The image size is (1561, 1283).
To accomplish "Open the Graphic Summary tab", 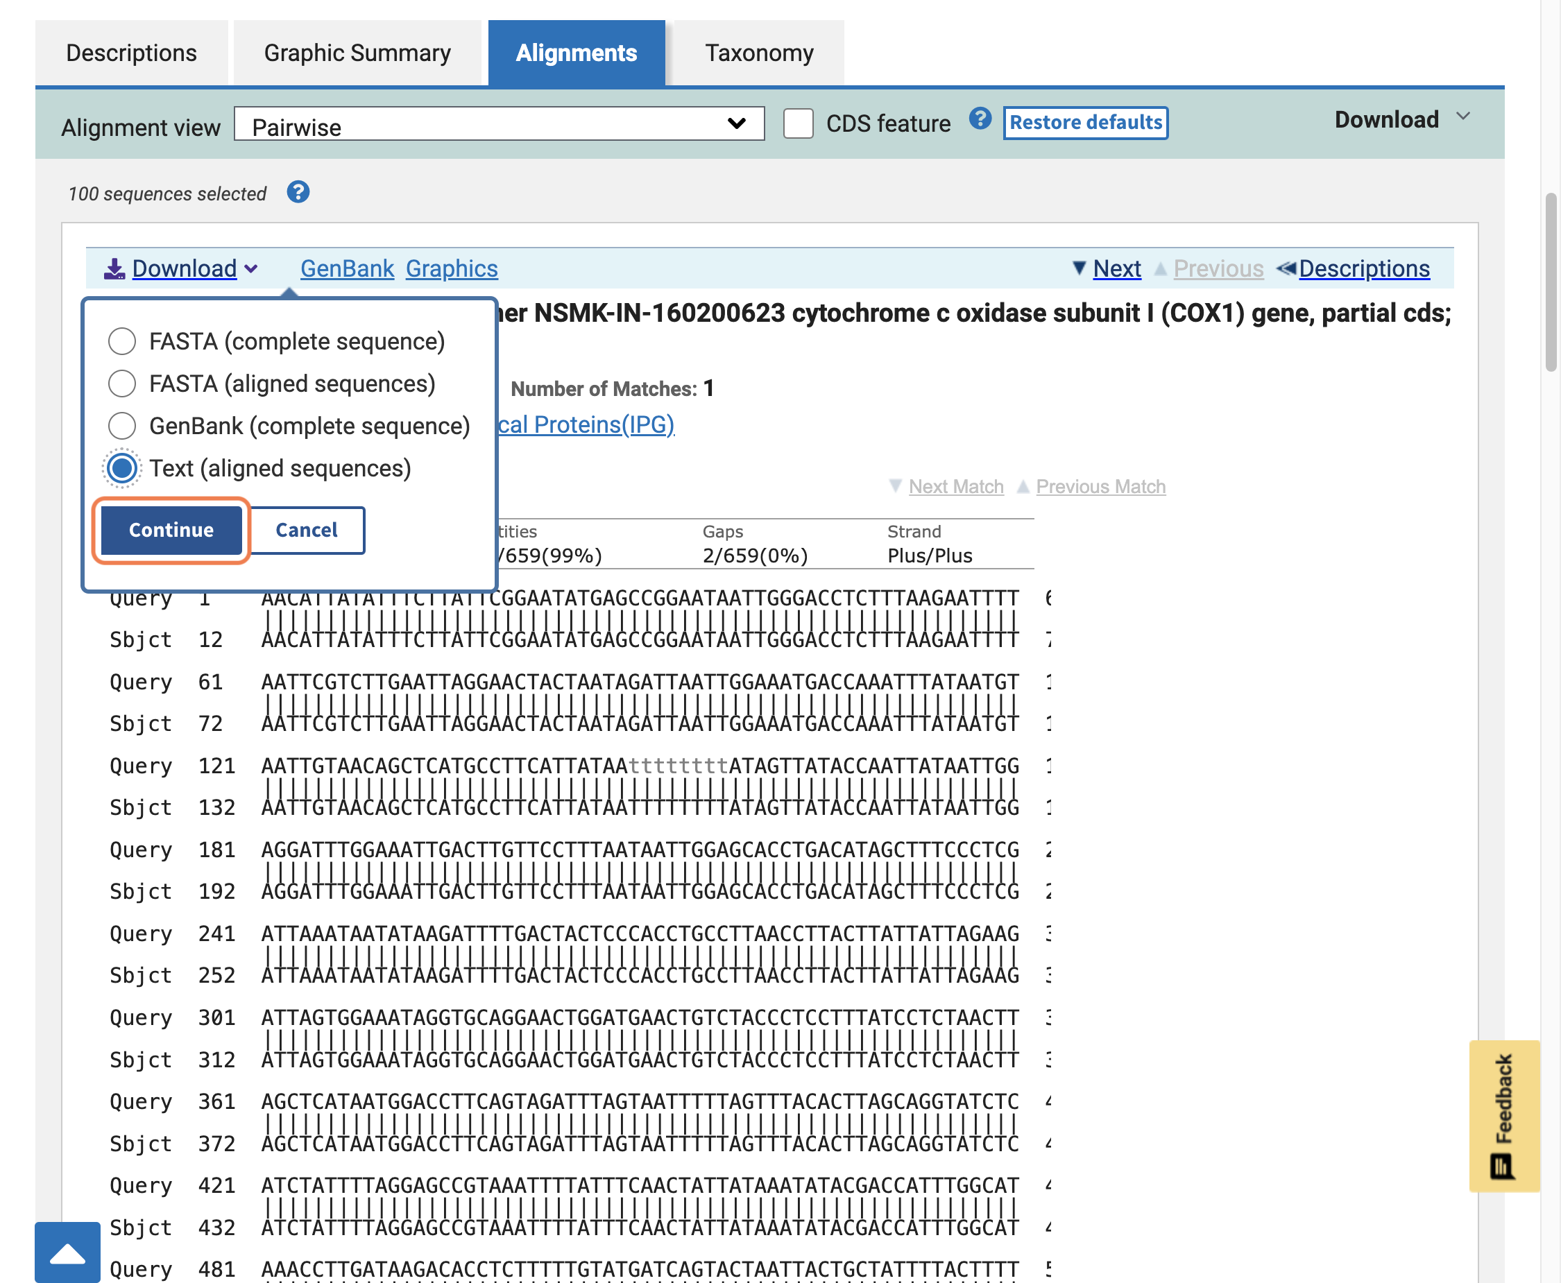I will tap(357, 53).
